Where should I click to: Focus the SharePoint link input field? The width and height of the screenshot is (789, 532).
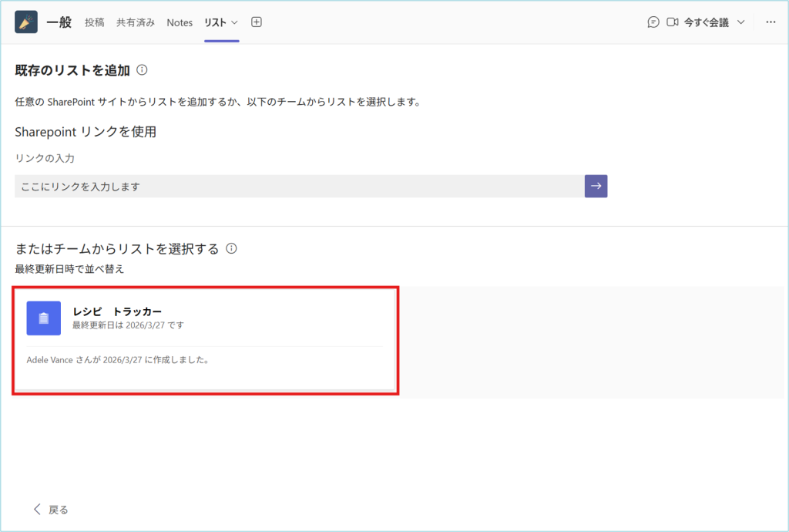point(299,187)
